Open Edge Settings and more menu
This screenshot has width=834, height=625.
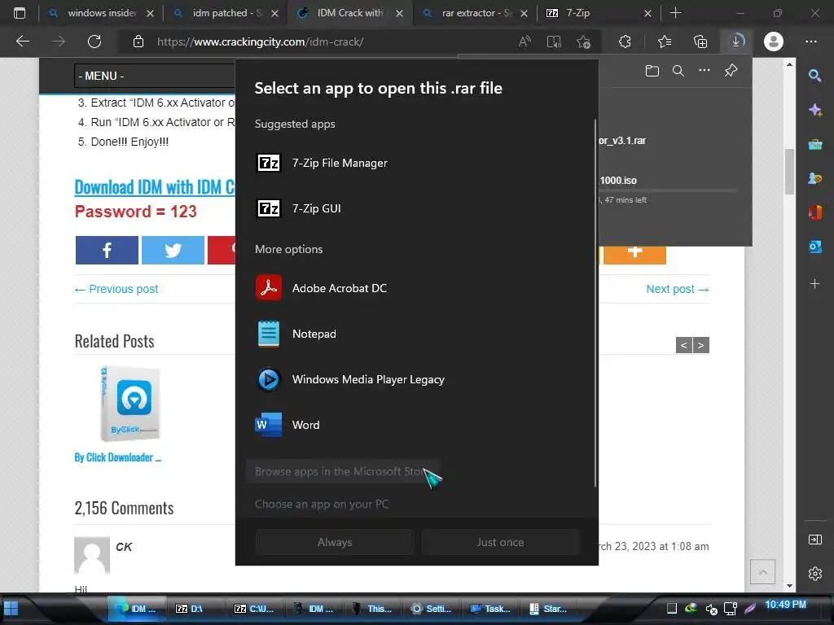coord(811,42)
